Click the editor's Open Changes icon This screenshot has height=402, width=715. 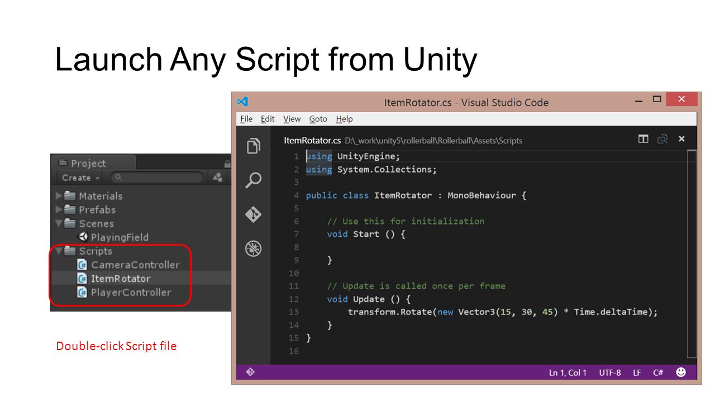click(x=662, y=139)
